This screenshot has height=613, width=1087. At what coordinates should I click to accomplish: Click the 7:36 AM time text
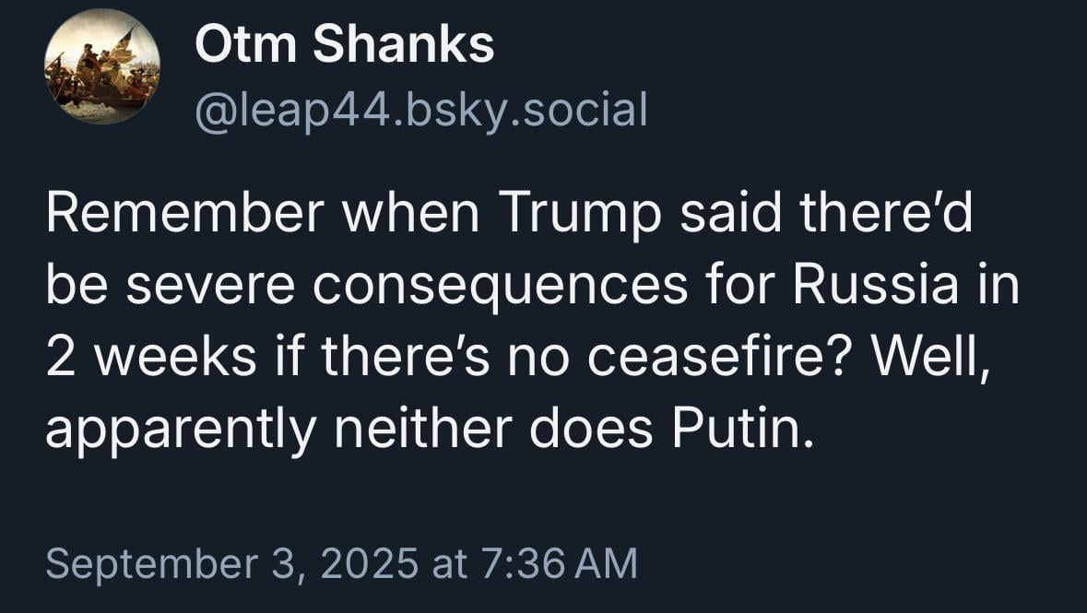coord(558,562)
